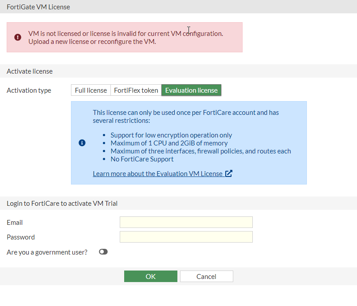Click the Are you a government user label
The width and height of the screenshot is (357, 306).
click(x=47, y=252)
